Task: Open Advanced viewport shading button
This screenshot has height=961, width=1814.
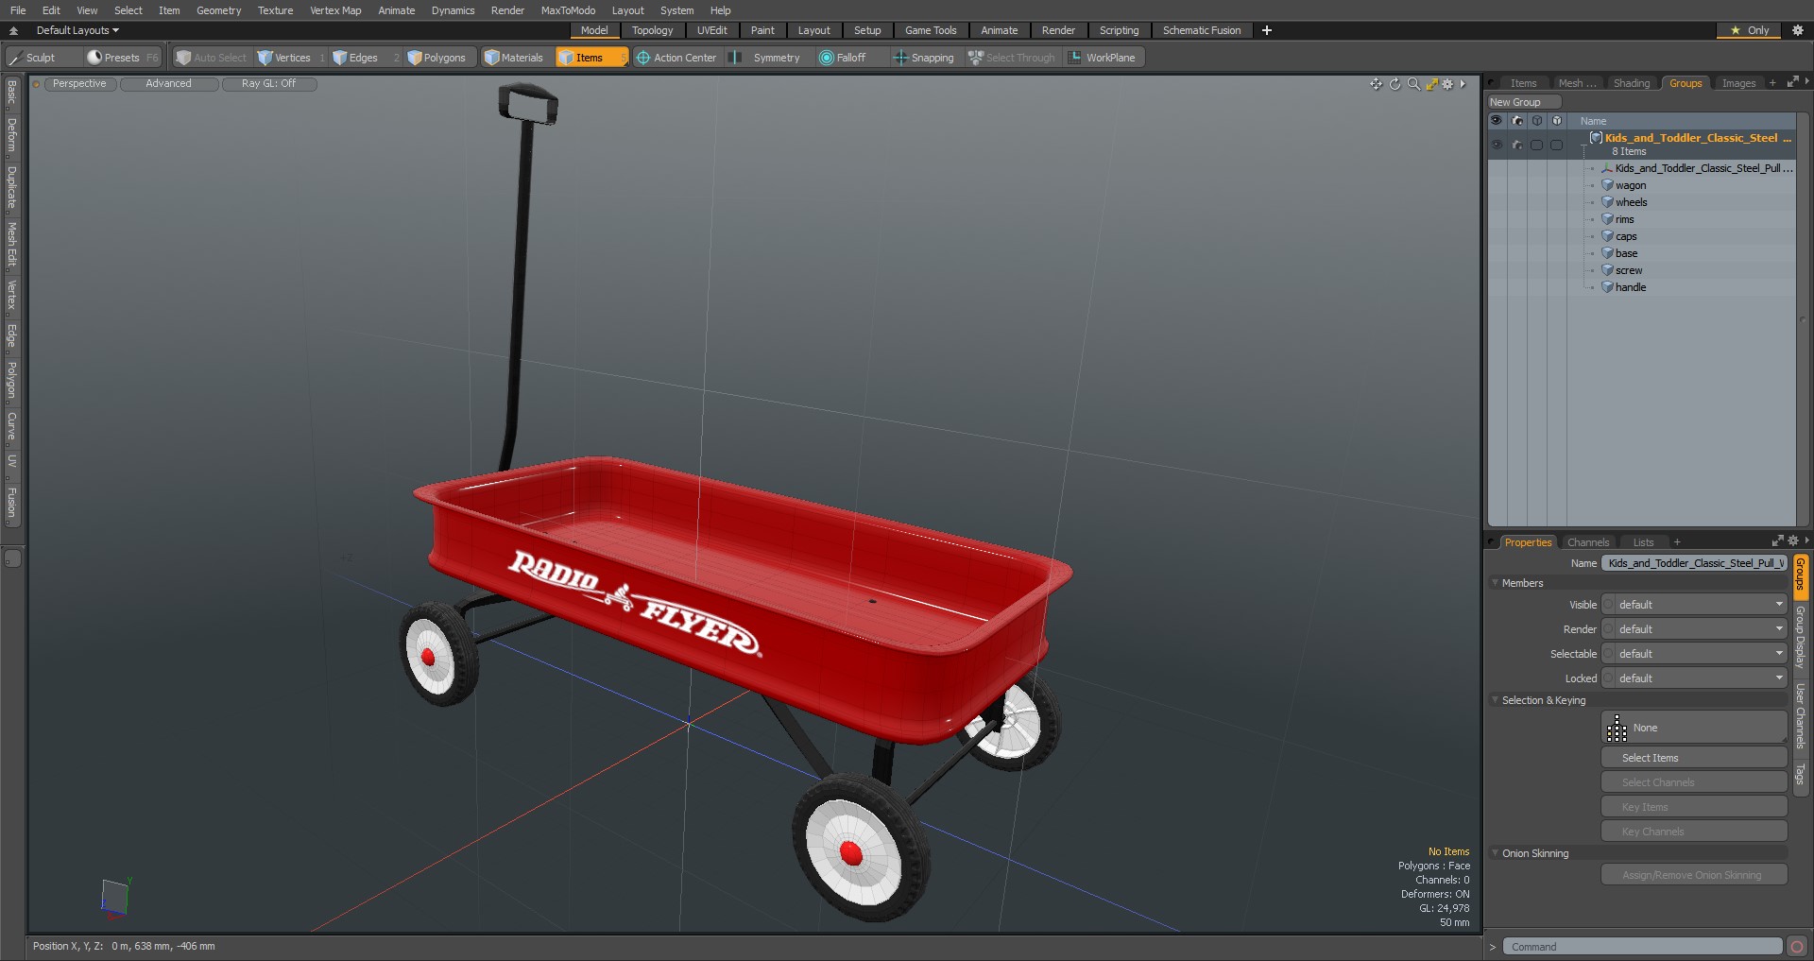Action: click(x=169, y=84)
